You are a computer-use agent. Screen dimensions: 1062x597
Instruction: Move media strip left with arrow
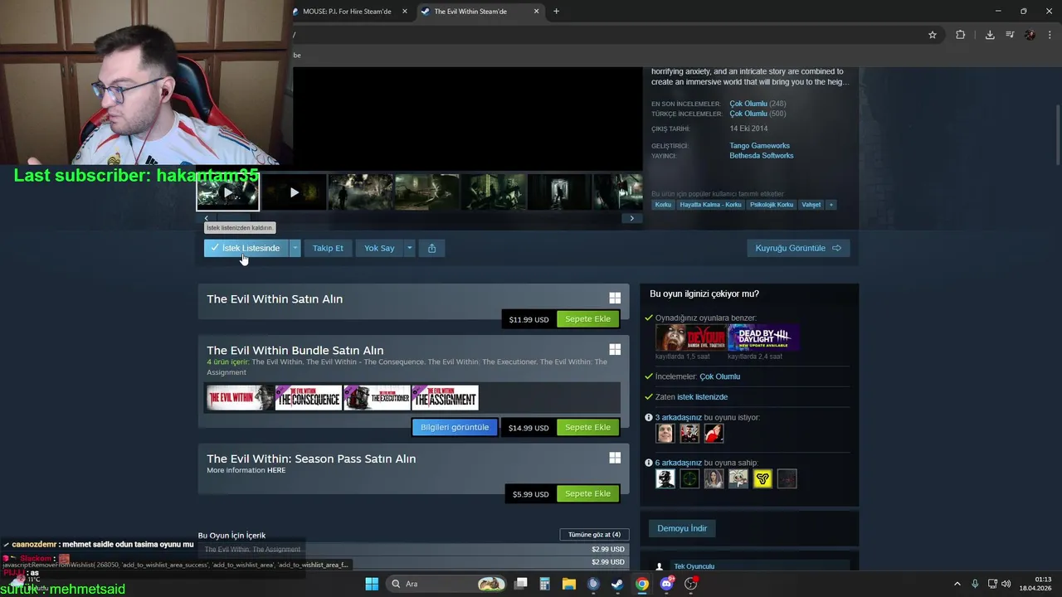click(x=207, y=218)
